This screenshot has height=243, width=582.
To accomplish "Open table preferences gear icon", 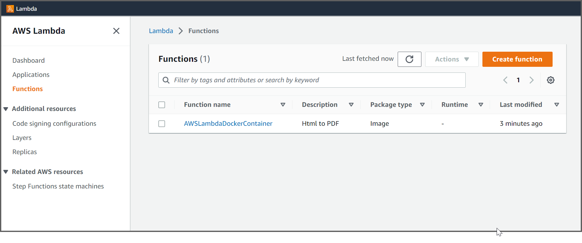I will [551, 80].
